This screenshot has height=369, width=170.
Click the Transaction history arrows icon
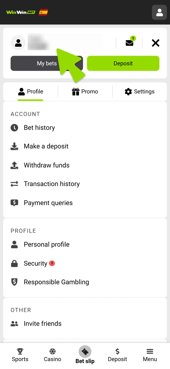coord(14,184)
